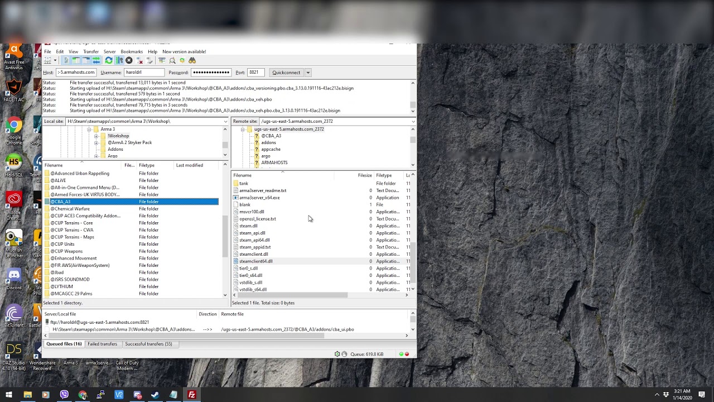Disconnect from the current server
714x402 pixels.
pyautogui.click(x=139, y=60)
